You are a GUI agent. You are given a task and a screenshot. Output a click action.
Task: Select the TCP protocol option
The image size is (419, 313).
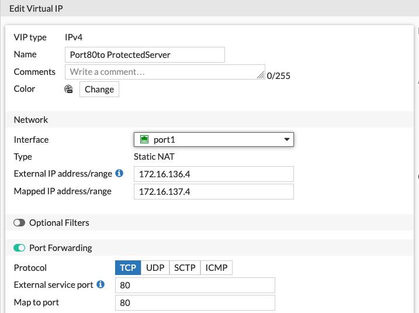(x=128, y=268)
